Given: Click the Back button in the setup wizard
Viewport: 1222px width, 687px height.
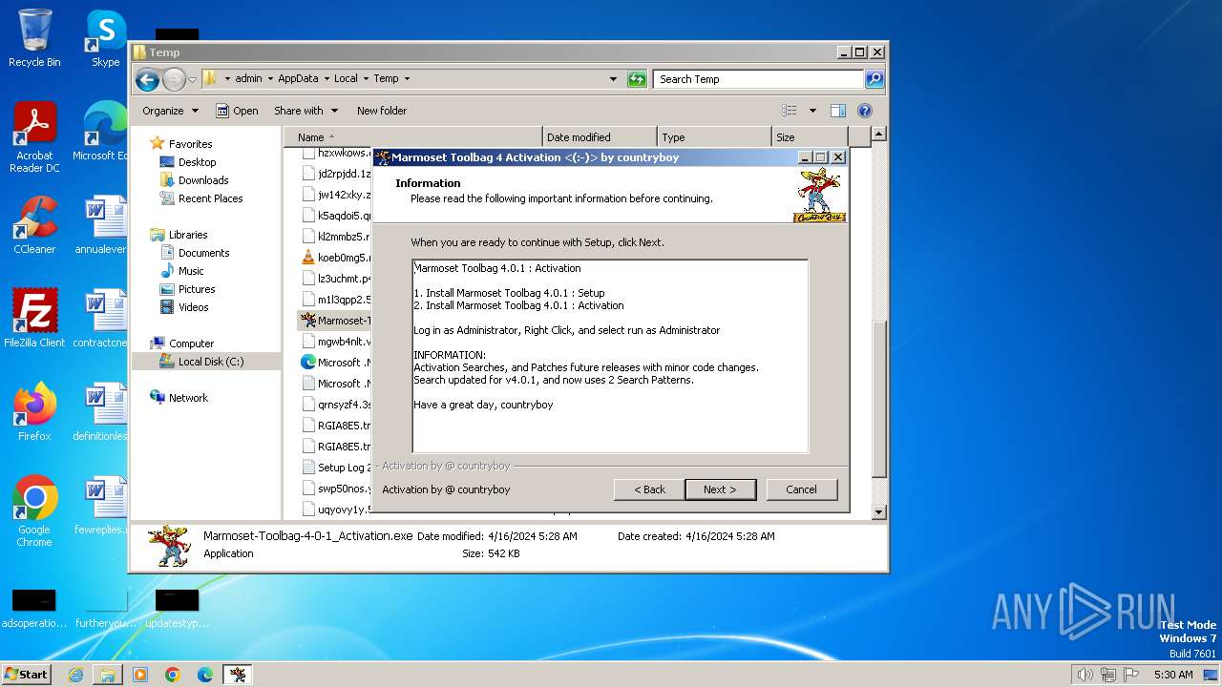Looking at the screenshot, I should (649, 489).
